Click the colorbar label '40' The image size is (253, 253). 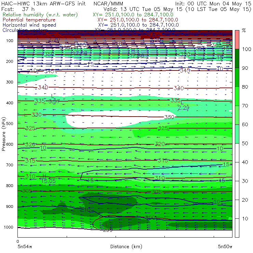pyautogui.click(x=245, y=162)
